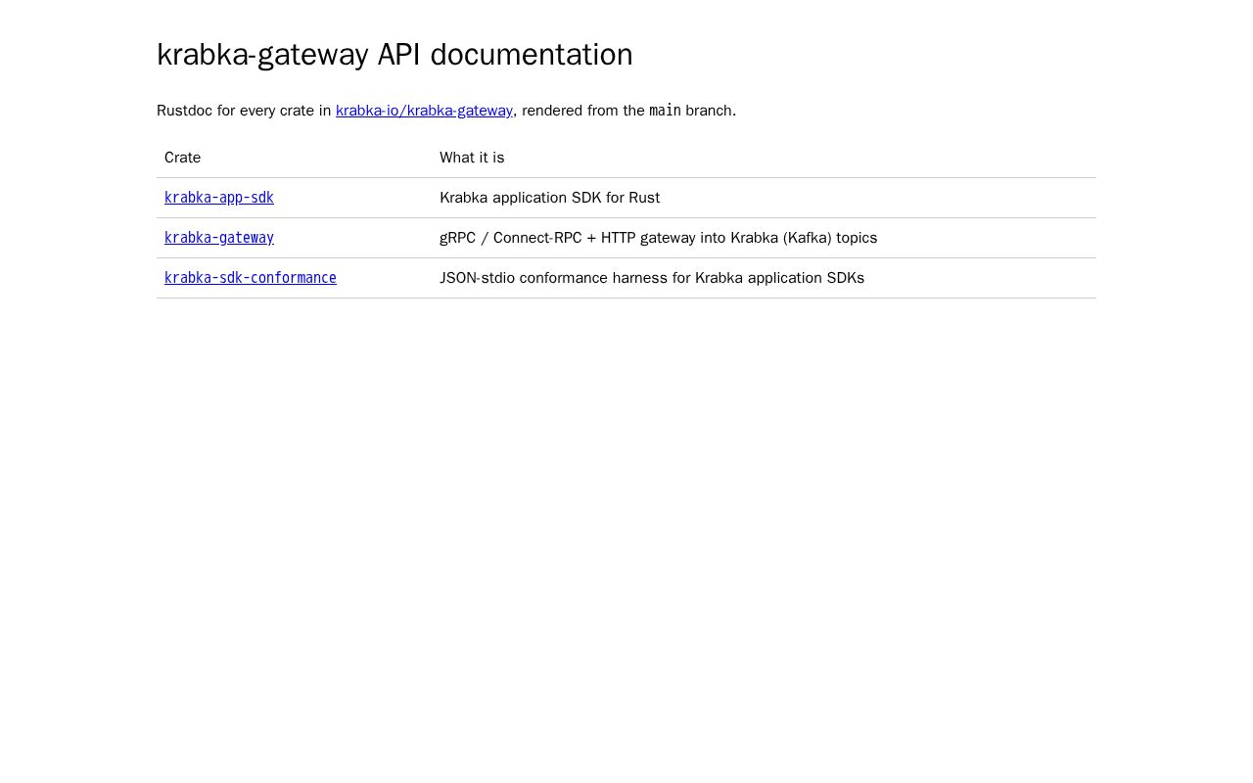This screenshot has height=783, width=1253.
Task: Click the 'main' branch code text
Action: (x=665, y=111)
